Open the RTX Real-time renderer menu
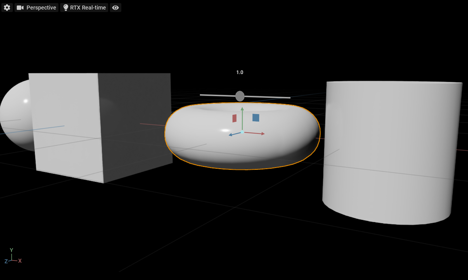The height and width of the screenshot is (280, 468). point(84,8)
